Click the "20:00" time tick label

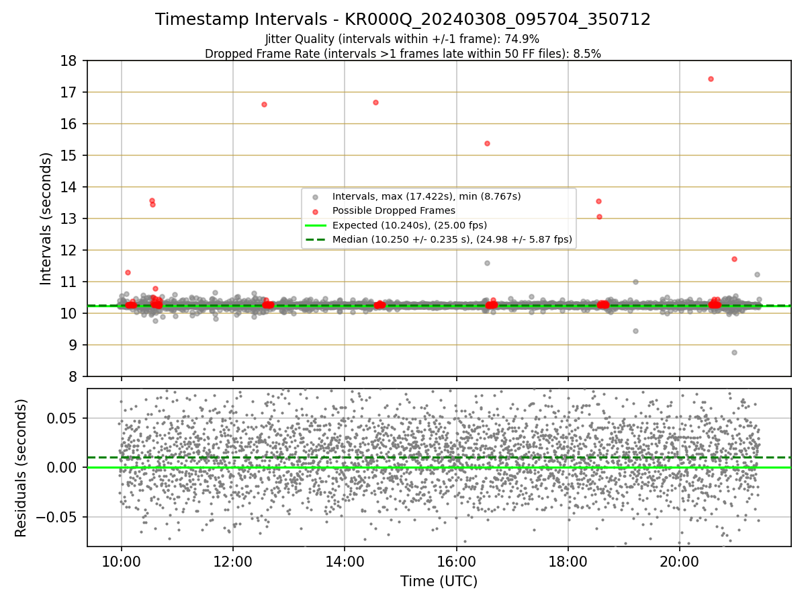coord(679,561)
